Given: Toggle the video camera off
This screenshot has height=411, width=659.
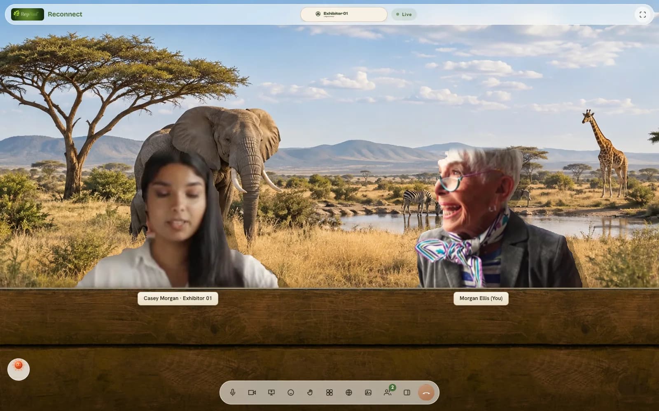Looking at the screenshot, I should pos(252,393).
